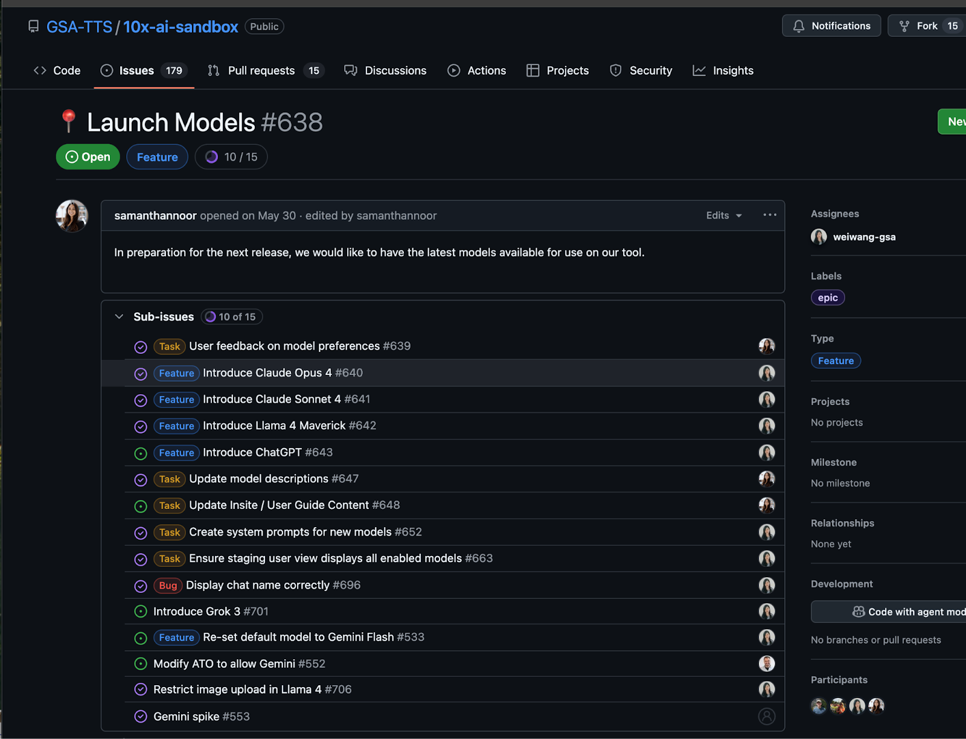Click the closed-status icon for issue #696
This screenshot has height=739, width=966.
(x=141, y=586)
